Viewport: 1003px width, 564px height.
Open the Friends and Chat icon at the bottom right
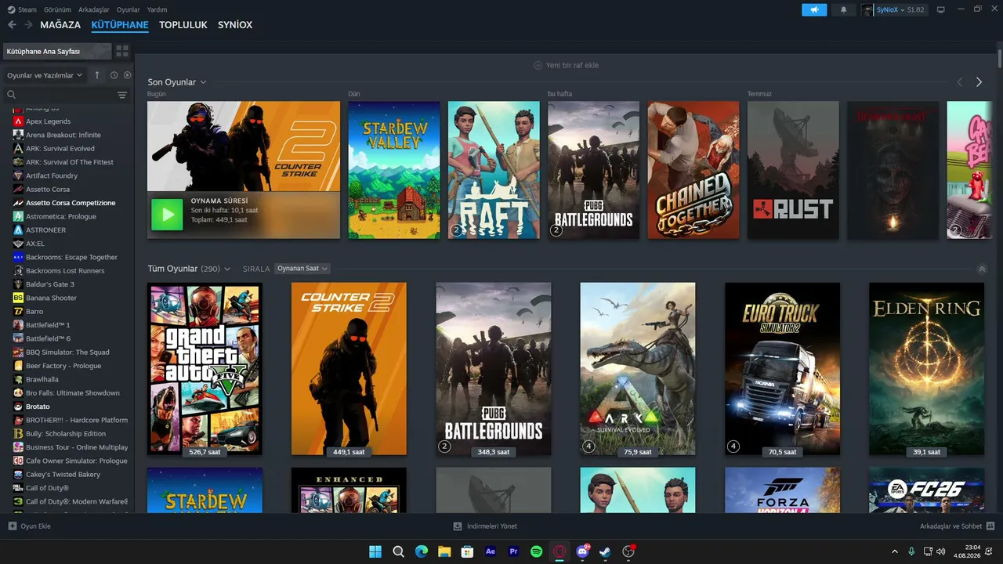tap(990, 526)
